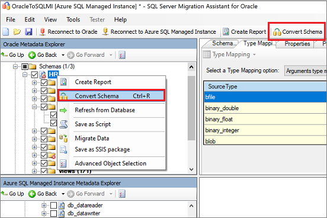Click the Source Type column header
Viewport: 327px width, 218px height.
(x=265, y=86)
